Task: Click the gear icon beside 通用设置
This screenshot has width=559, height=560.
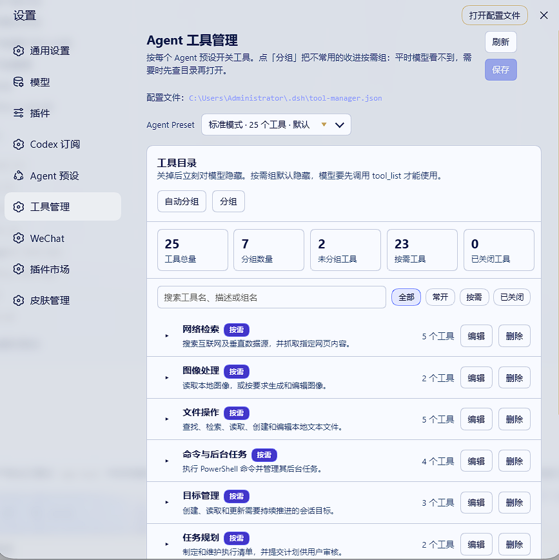Action: click(x=19, y=51)
